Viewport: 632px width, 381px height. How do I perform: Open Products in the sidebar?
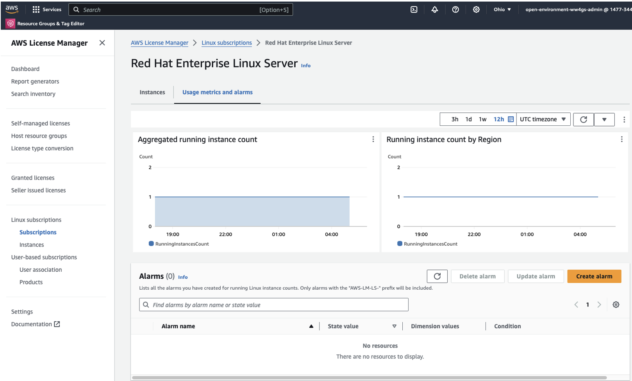(31, 282)
